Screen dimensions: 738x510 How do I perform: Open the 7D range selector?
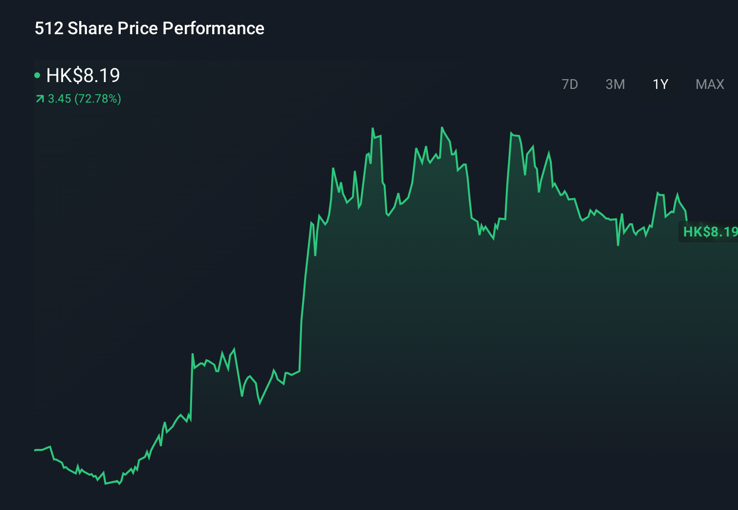(x=570, y=84)
